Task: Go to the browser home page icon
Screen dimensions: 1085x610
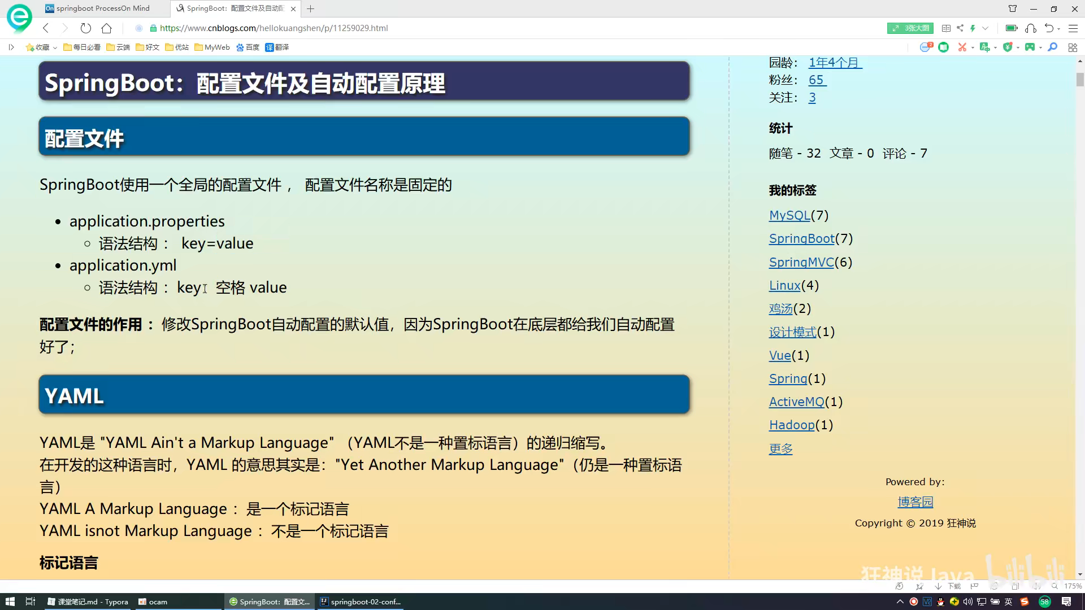Action: point(106,28)
